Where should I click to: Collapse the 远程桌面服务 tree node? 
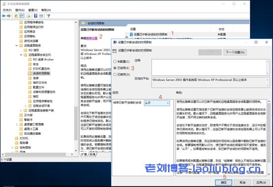(x=17, y=46)
